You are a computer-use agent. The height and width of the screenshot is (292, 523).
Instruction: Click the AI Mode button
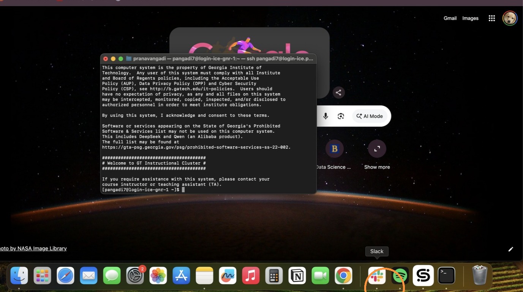tap(370, 116)
